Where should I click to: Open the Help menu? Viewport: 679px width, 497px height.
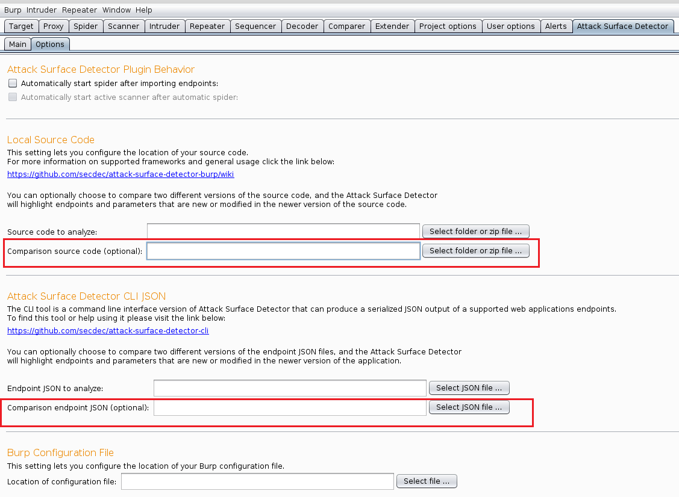144,10
